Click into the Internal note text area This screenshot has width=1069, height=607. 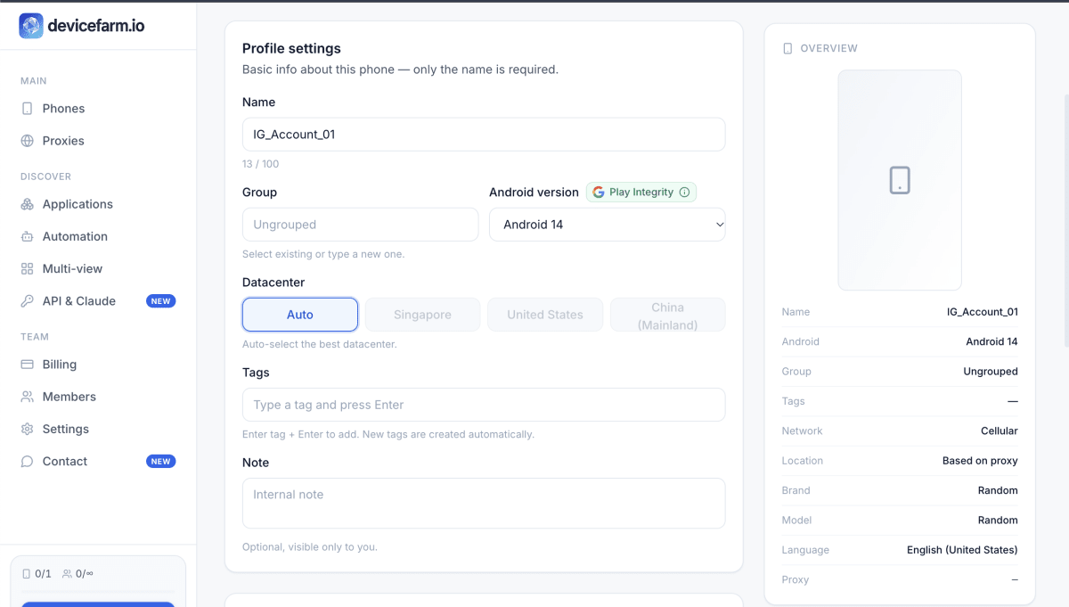(484, 504)
